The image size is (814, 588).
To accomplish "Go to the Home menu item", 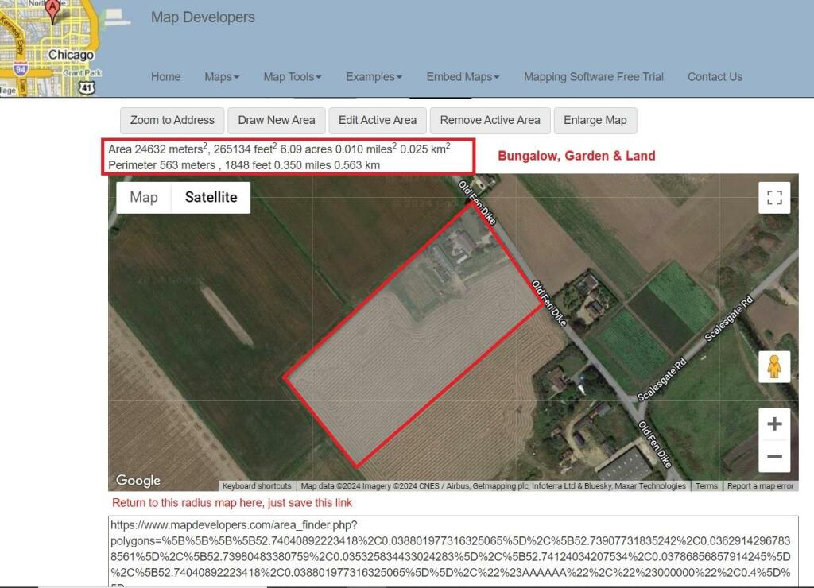I will coord(165,77).
